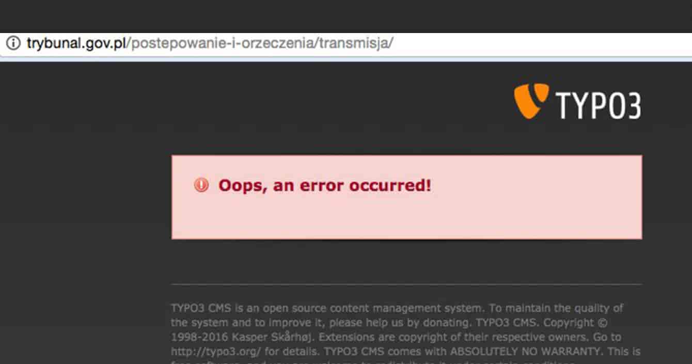The image size is (692, 364).
Task: Click the copyright © symbol in the footer
Action: [x=603, y=323]
